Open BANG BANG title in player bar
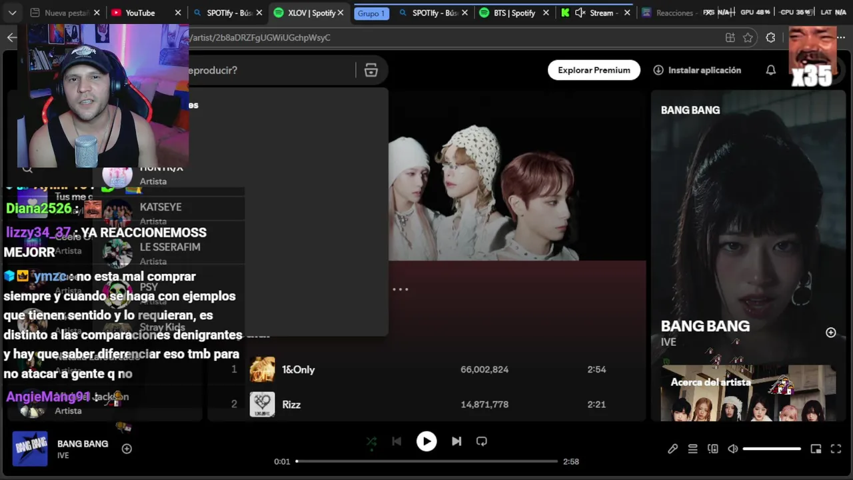The width and height of the screenshot is (853, 480). pos(83,443)
